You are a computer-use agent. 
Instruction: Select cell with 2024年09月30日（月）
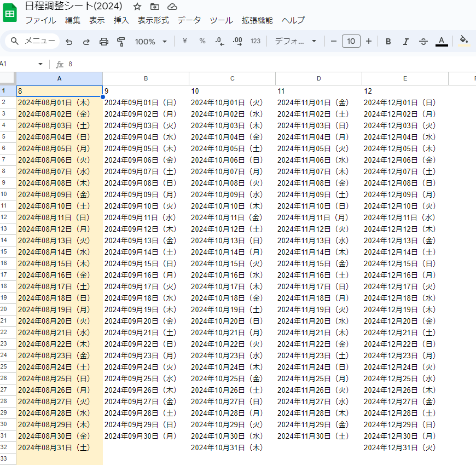coord(146,436)
